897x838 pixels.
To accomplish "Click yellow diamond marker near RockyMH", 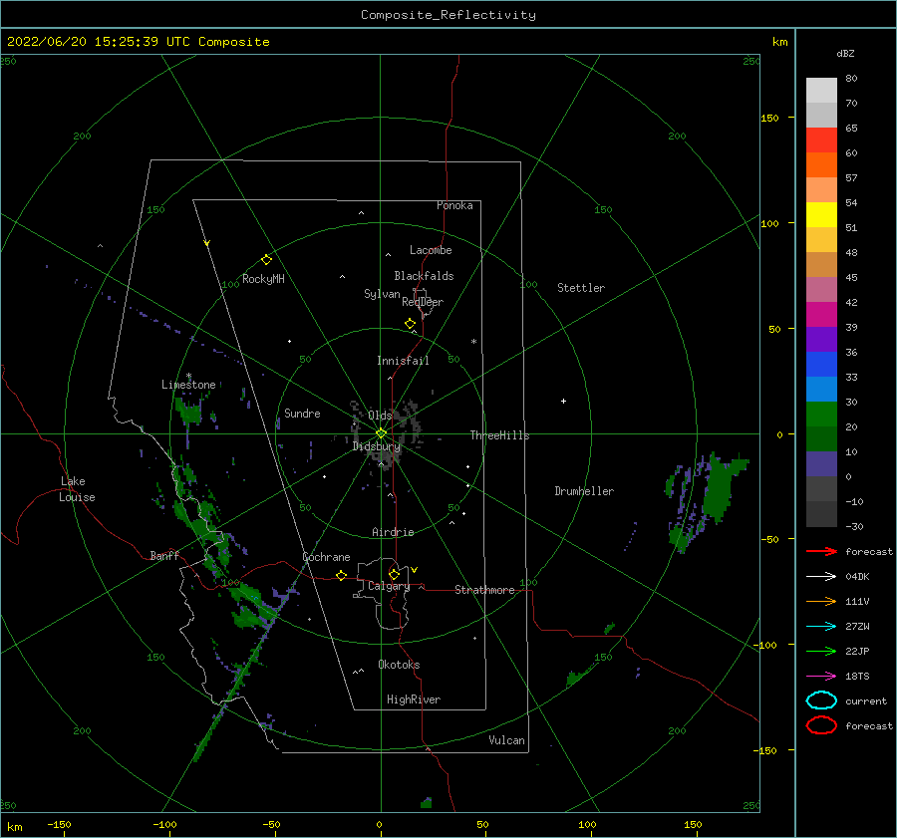I will pos(266,260).
